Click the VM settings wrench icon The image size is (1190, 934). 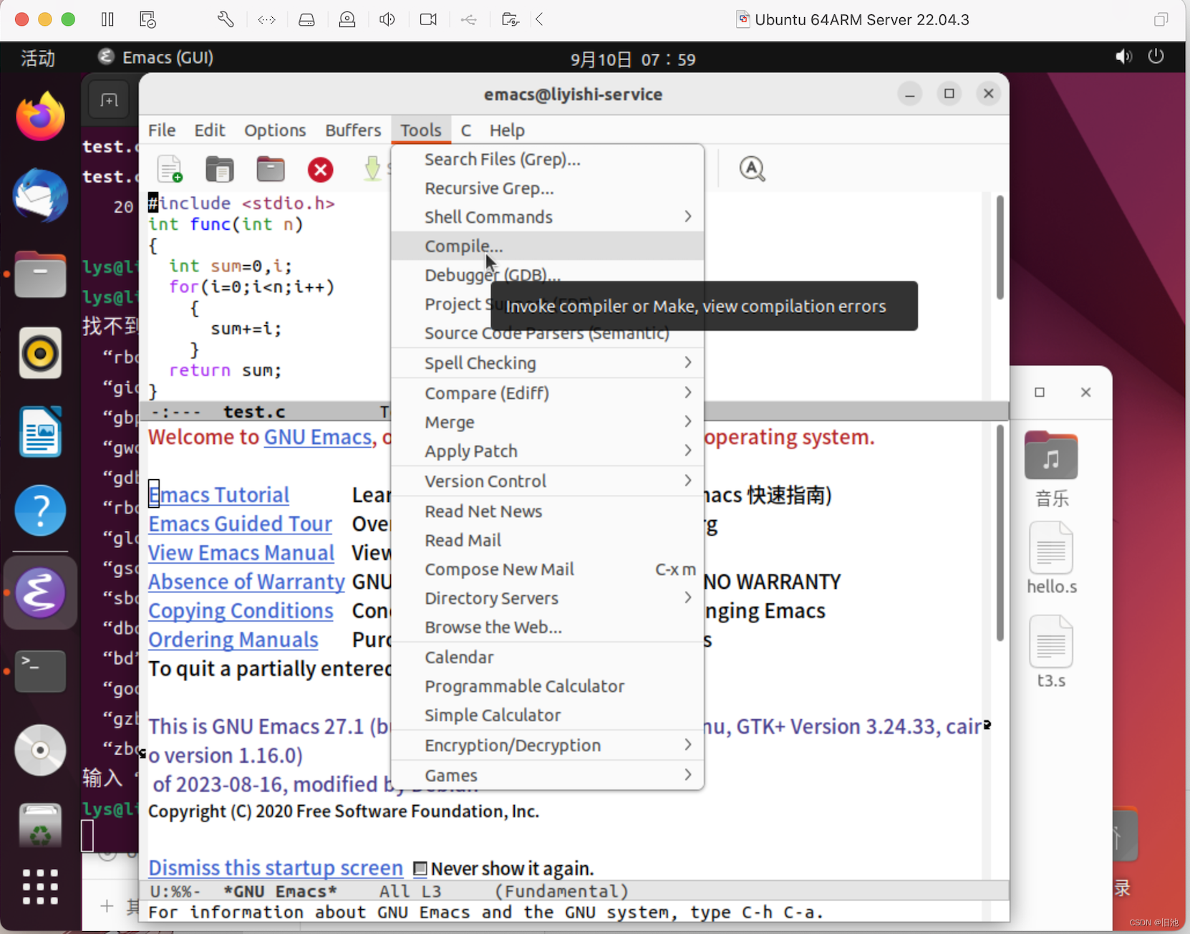(226, 19)
